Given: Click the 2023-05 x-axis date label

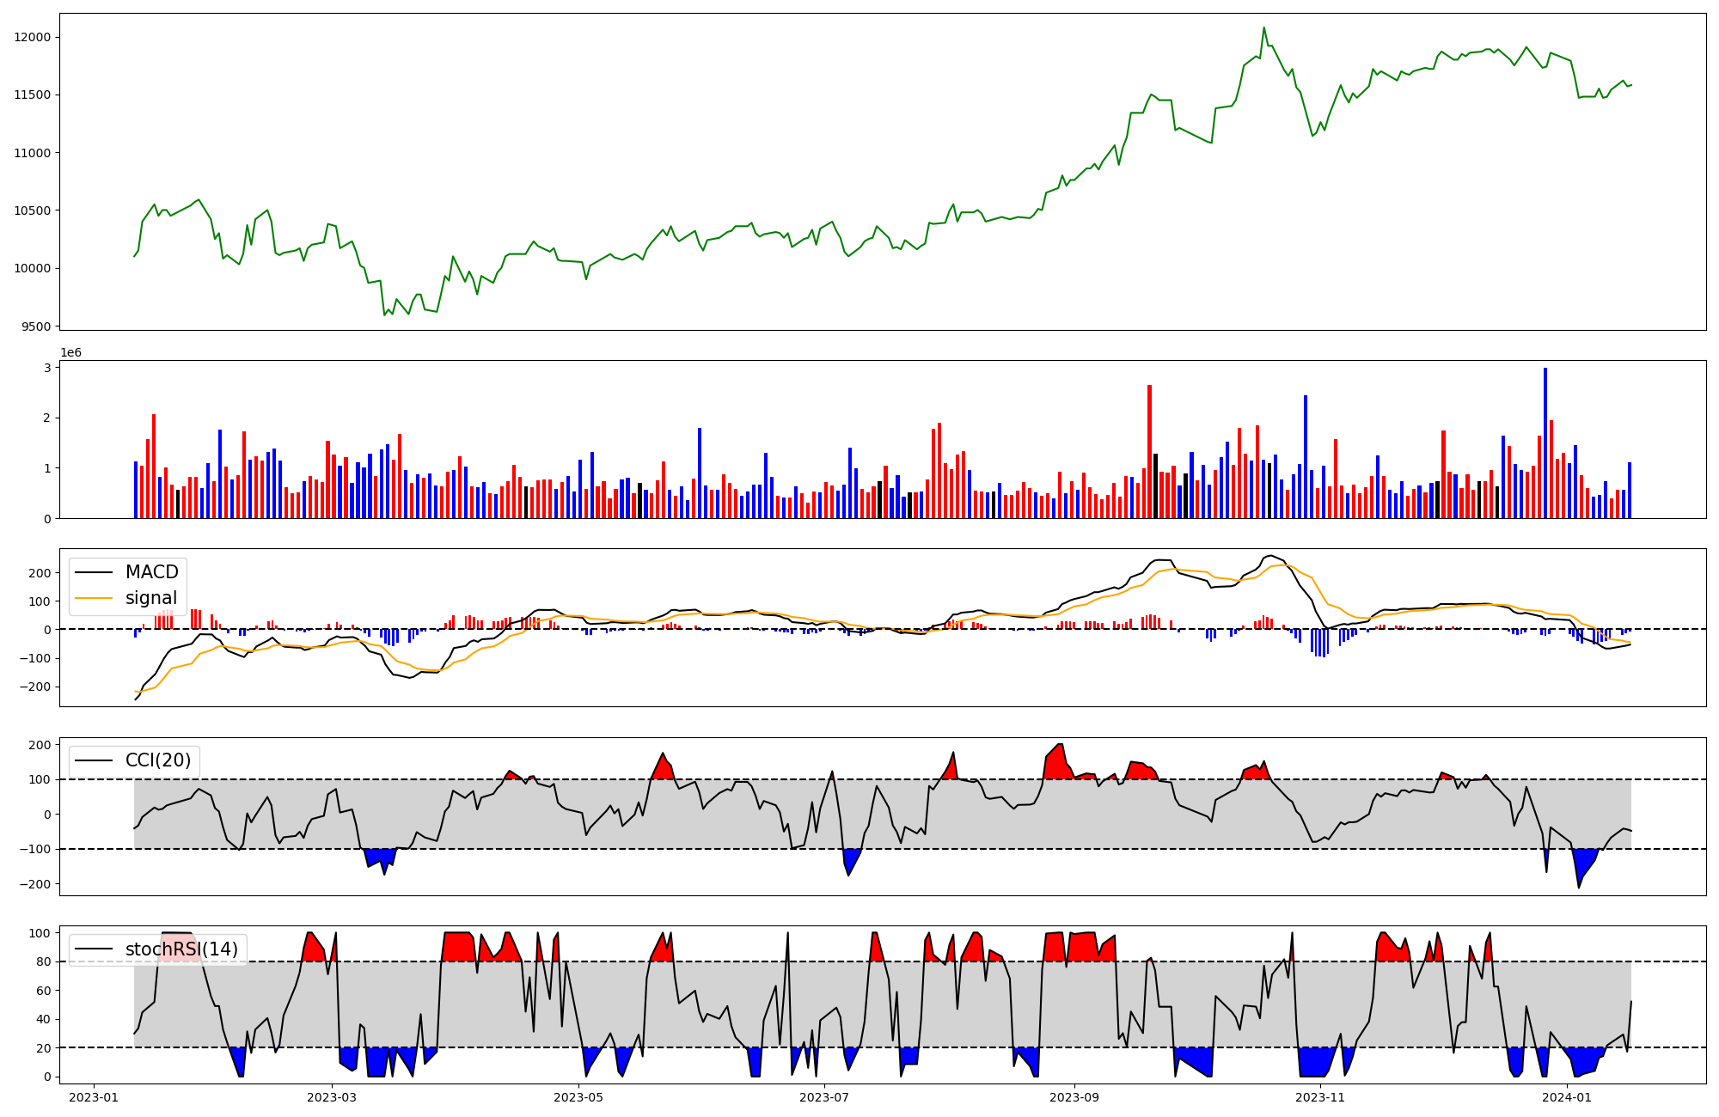Looking at the screenshot, I should (578, 1097).
